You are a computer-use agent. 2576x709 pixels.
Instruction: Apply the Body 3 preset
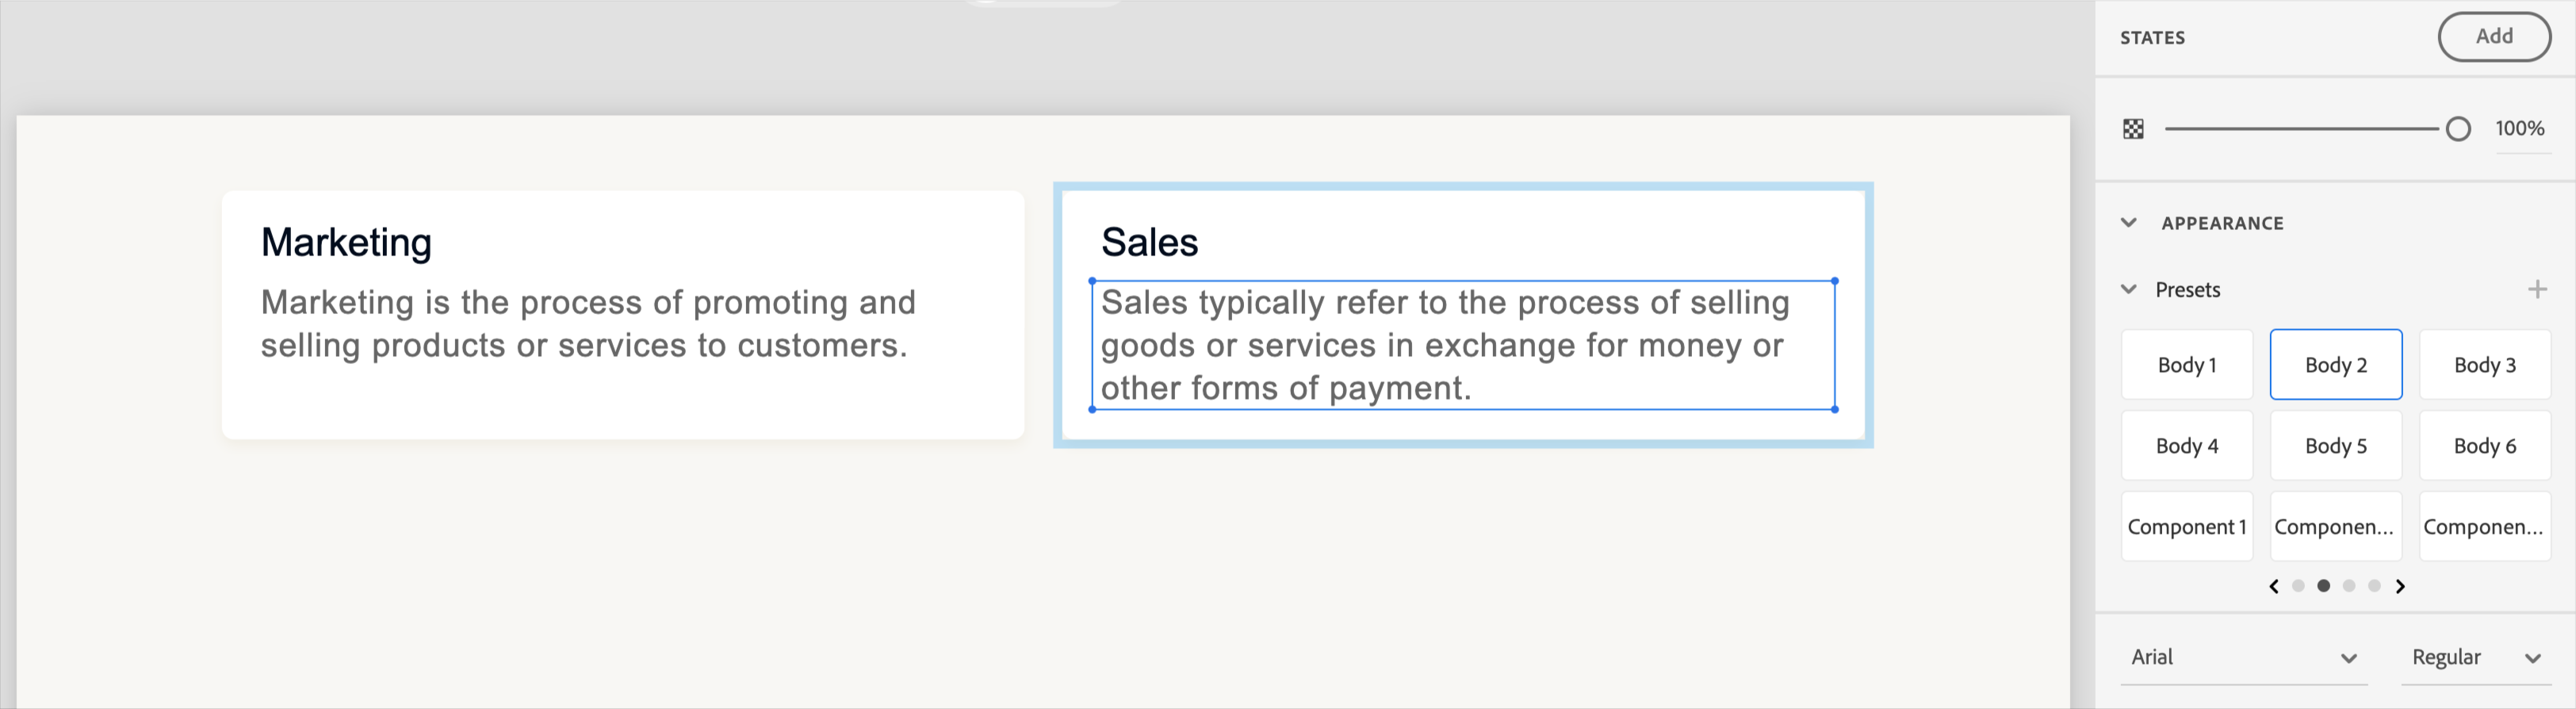[2485, 365]
